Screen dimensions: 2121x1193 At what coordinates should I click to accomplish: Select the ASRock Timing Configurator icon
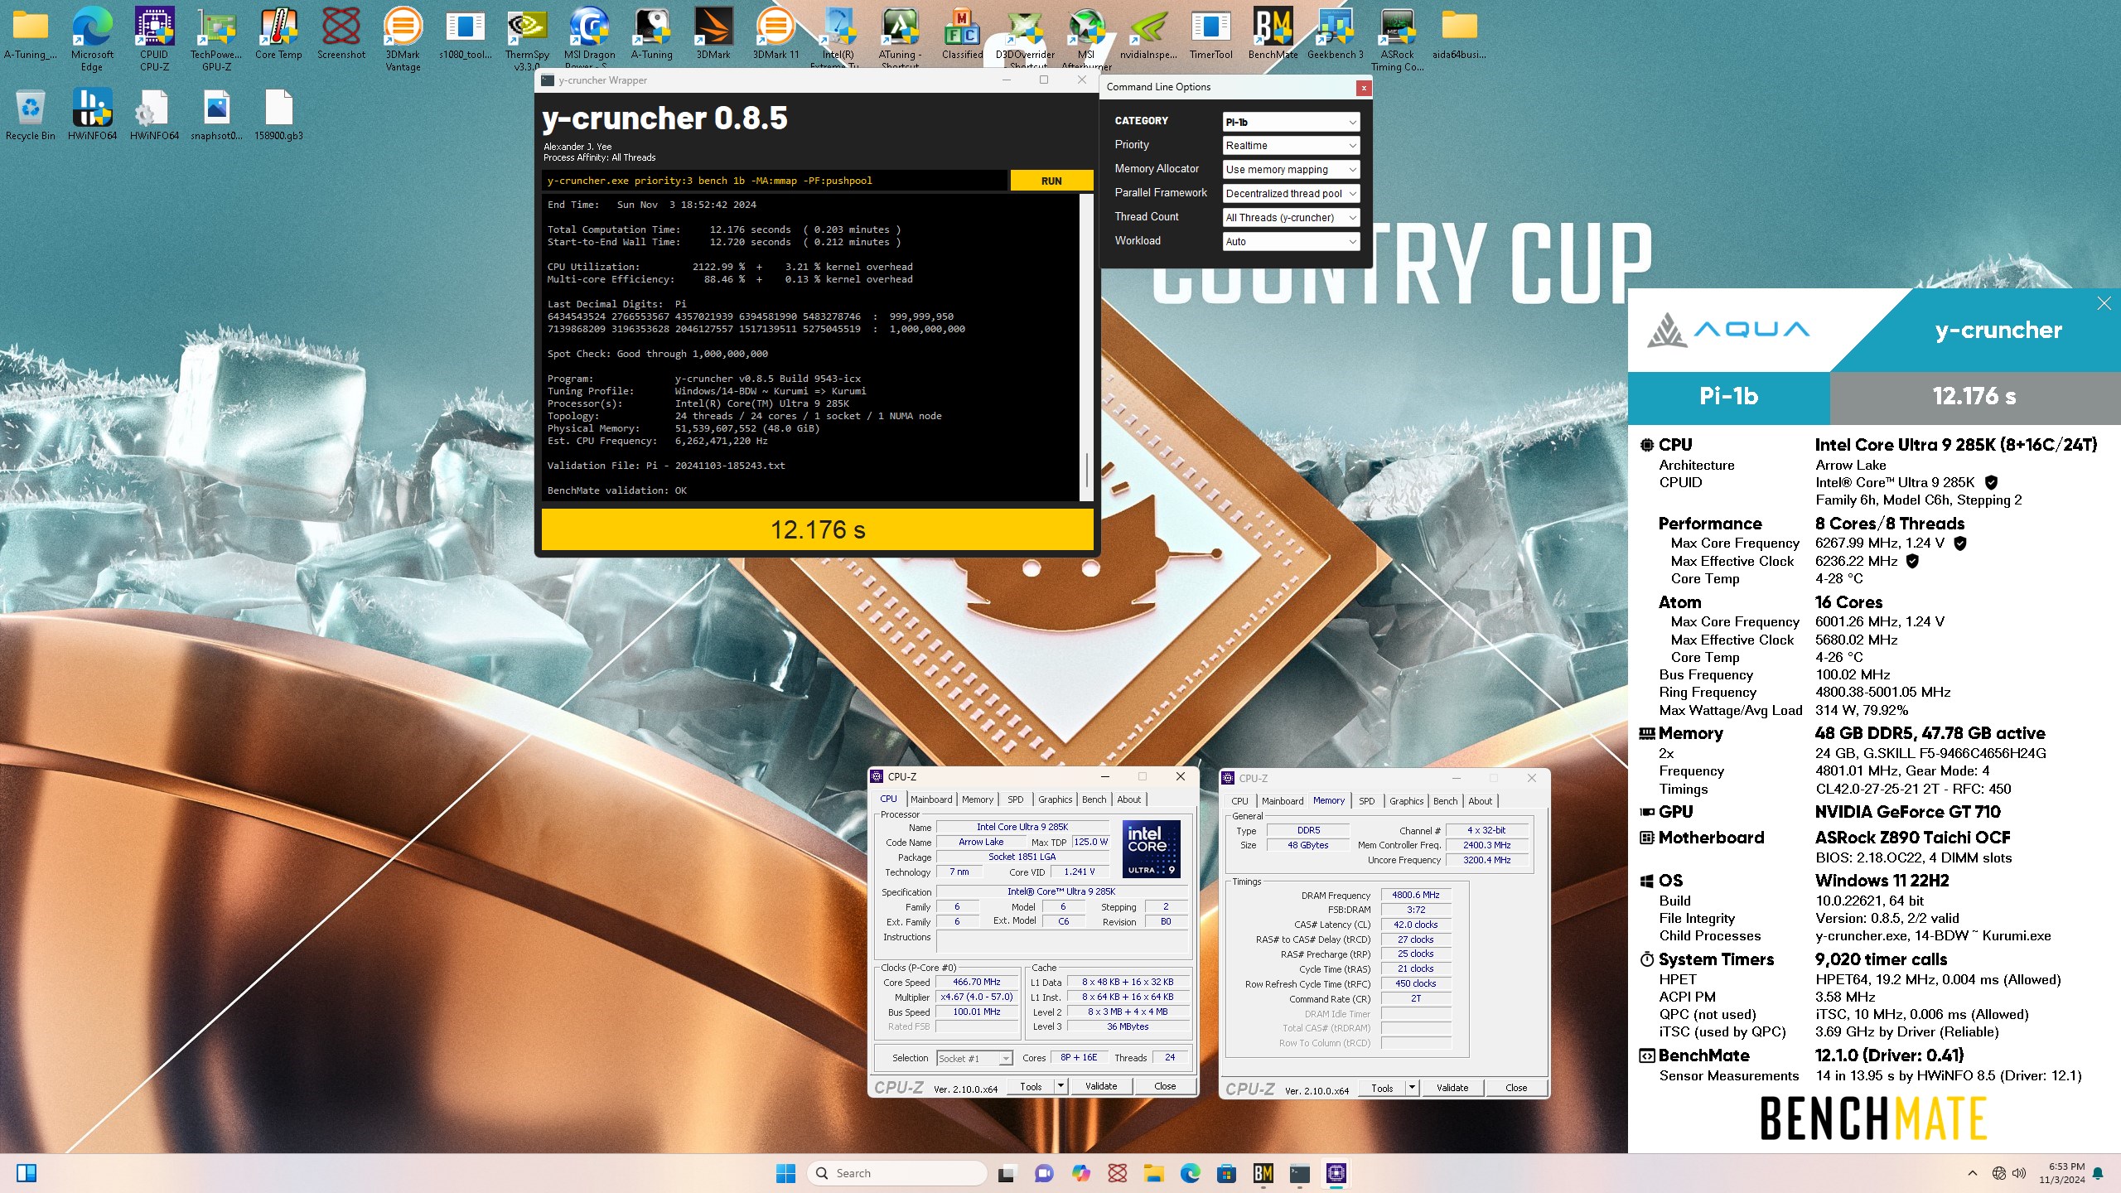(x=1397, y=38)
